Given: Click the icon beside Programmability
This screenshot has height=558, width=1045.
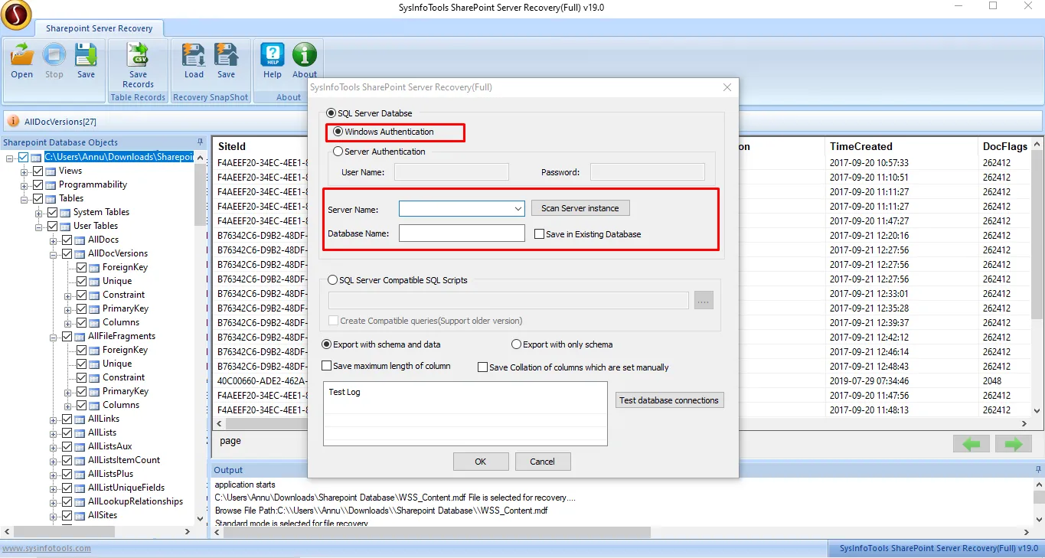Looking at the screenshot, I should [51, 184].
